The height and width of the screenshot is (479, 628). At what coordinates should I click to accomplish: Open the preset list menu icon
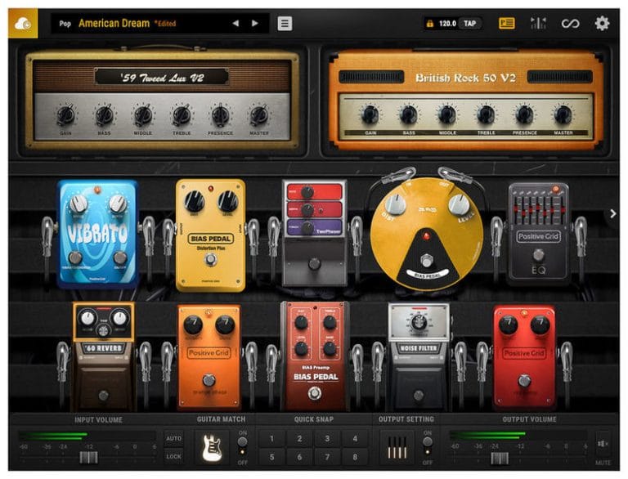point(285,24)
